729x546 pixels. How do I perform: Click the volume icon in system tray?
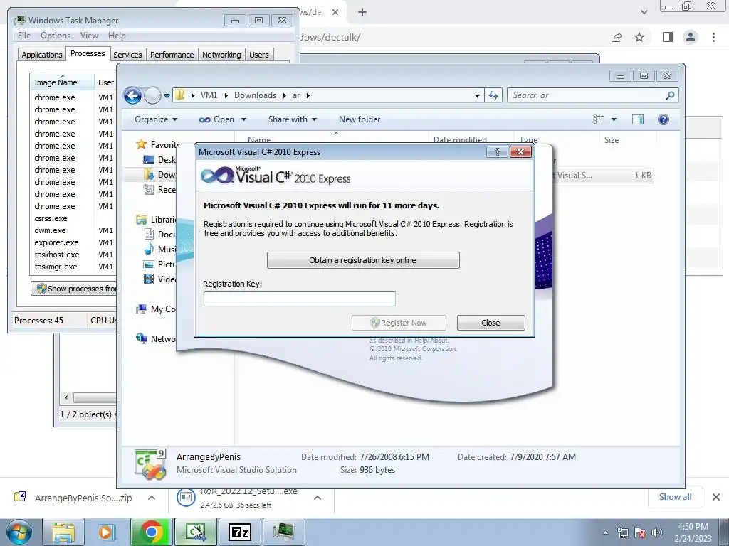coord(656,532)
